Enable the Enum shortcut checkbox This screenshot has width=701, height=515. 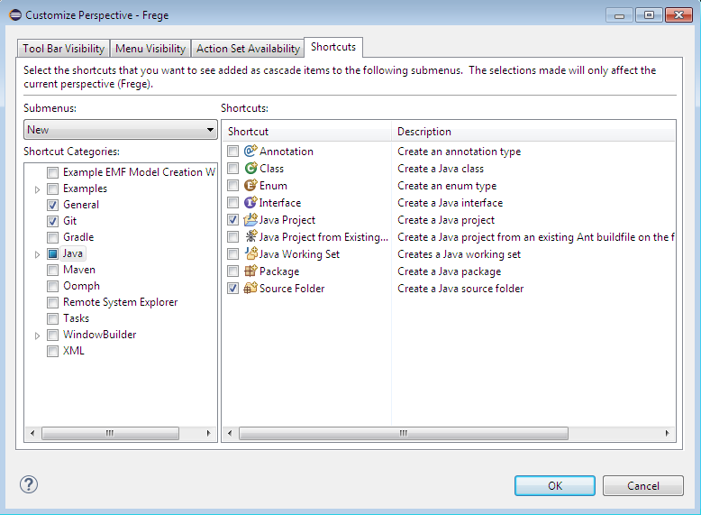(232, 186)
